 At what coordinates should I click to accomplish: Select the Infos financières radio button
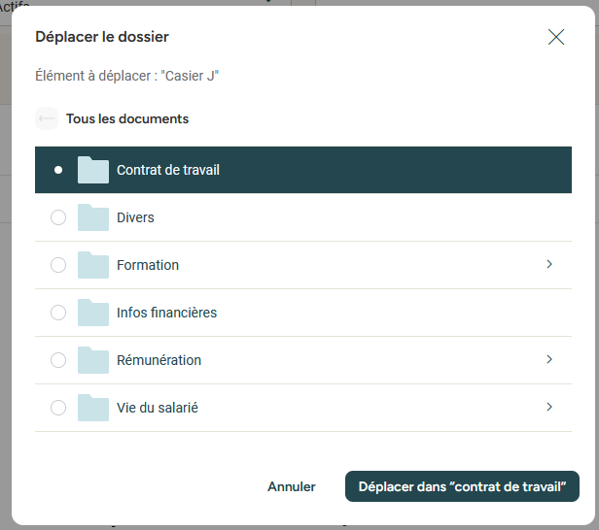click(58, 313)
